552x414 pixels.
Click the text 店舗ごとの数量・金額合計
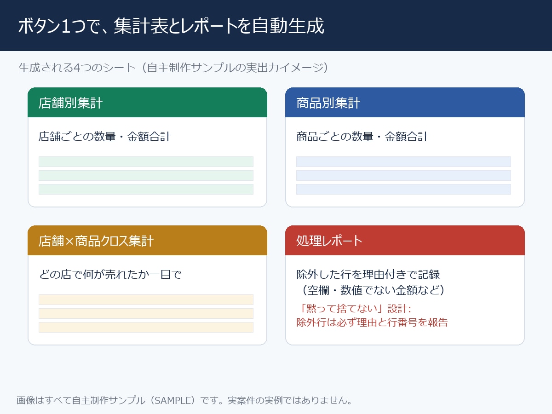(x=105, y=137)
